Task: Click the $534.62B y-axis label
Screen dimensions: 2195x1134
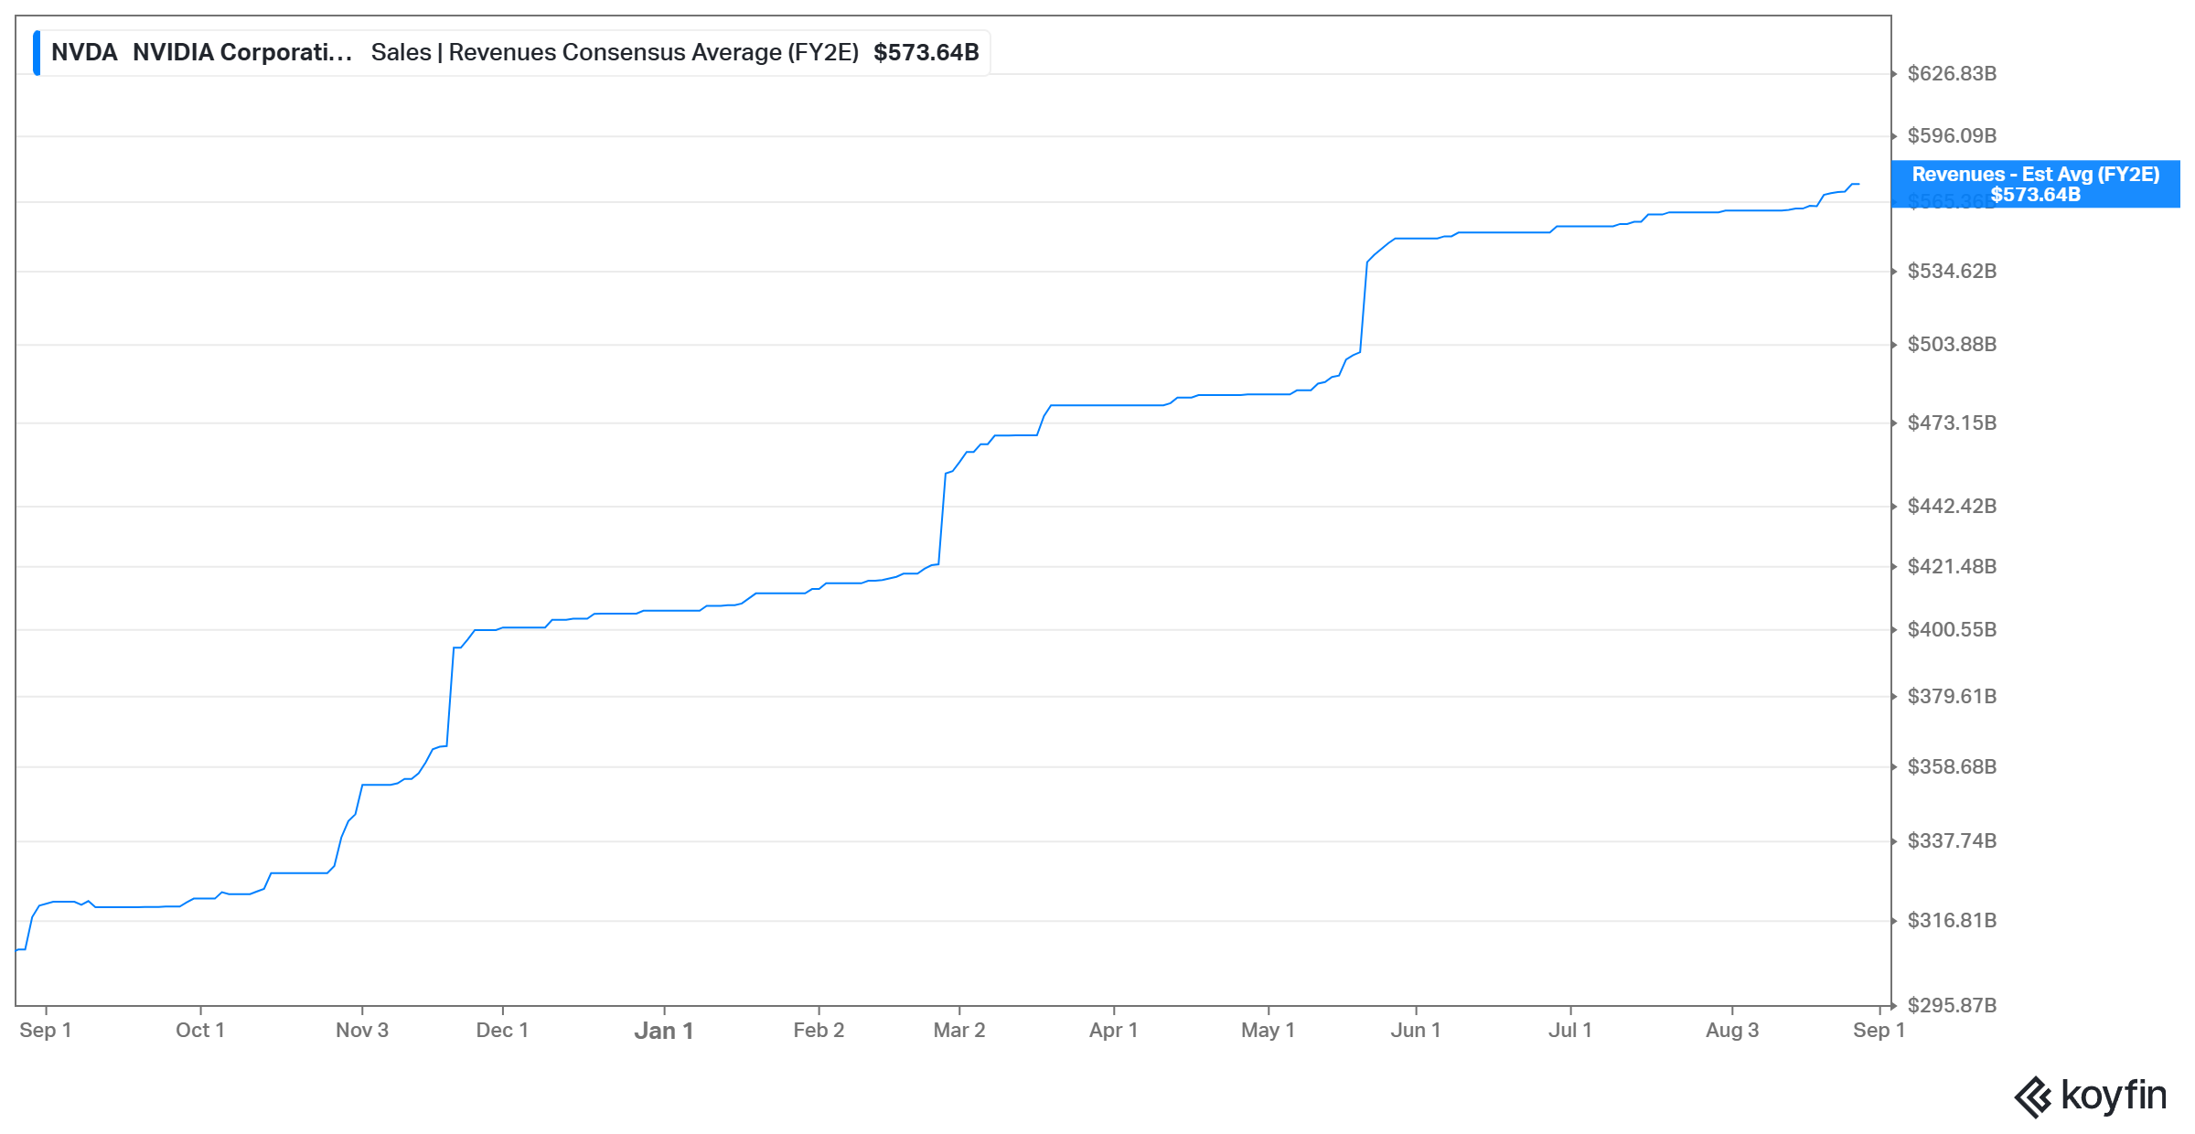Action: 1952,272
